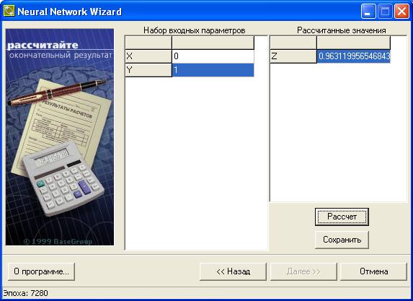Minimize the Neural Network Wizard window
This screenshot has width=413, height=301.
coord(368,12)
